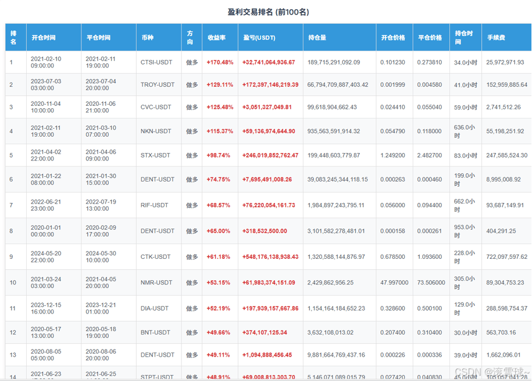
Task: Click open price 47.997000
Action: coord(394,283)
